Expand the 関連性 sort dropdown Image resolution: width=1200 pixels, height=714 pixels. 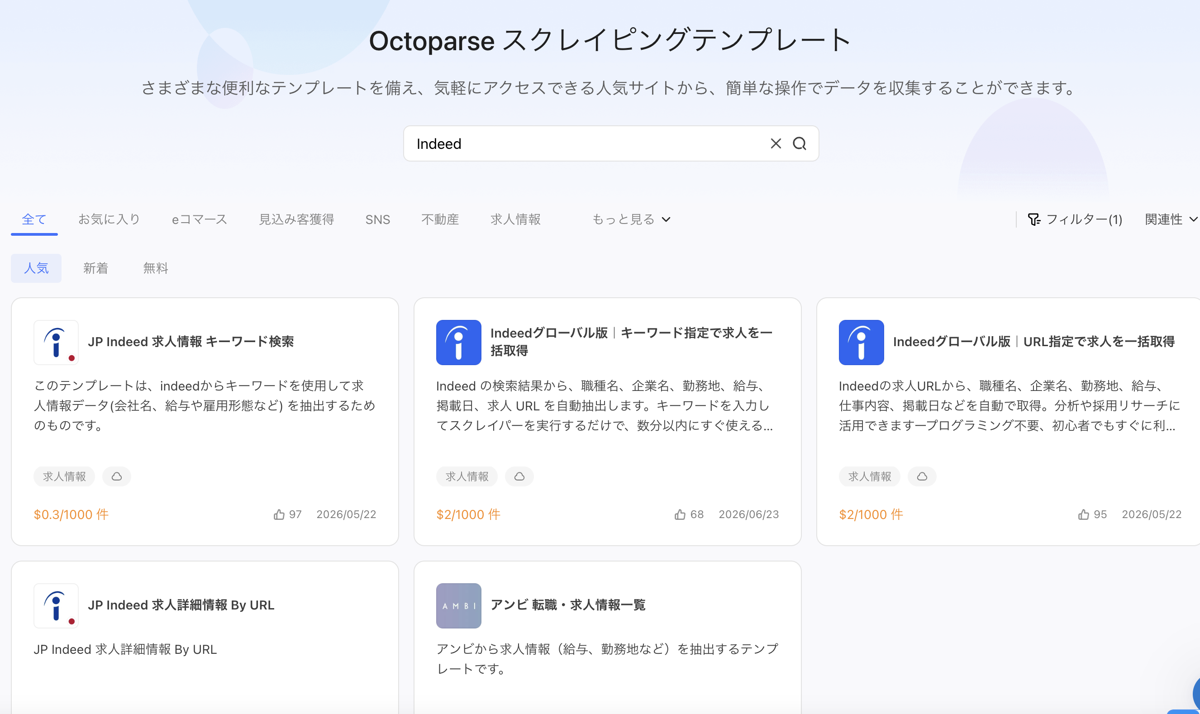(1171, 219)
